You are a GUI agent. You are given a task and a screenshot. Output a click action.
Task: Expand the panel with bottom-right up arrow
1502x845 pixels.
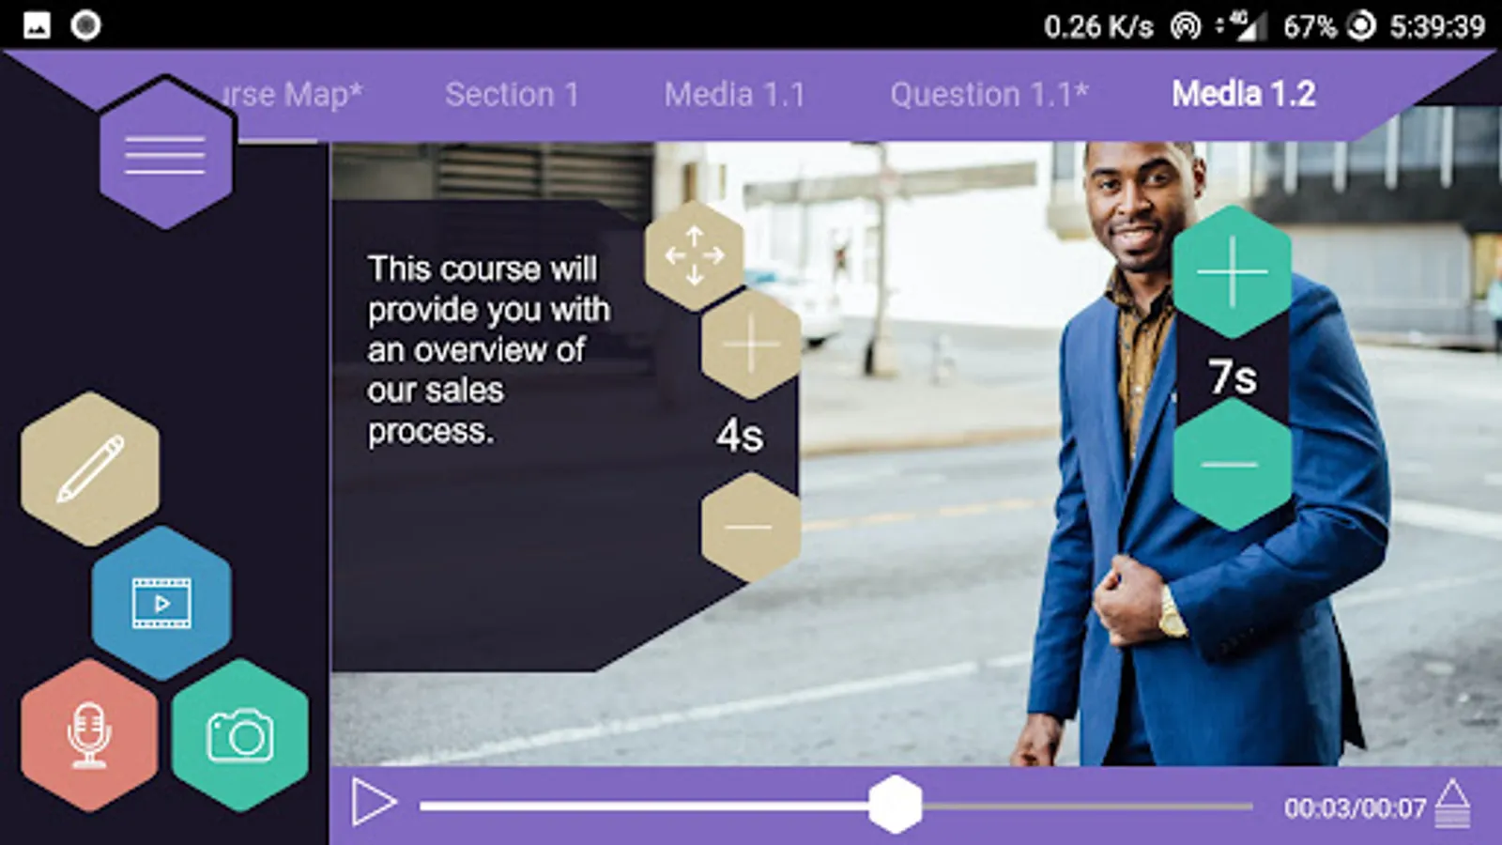click(1452, 804)
